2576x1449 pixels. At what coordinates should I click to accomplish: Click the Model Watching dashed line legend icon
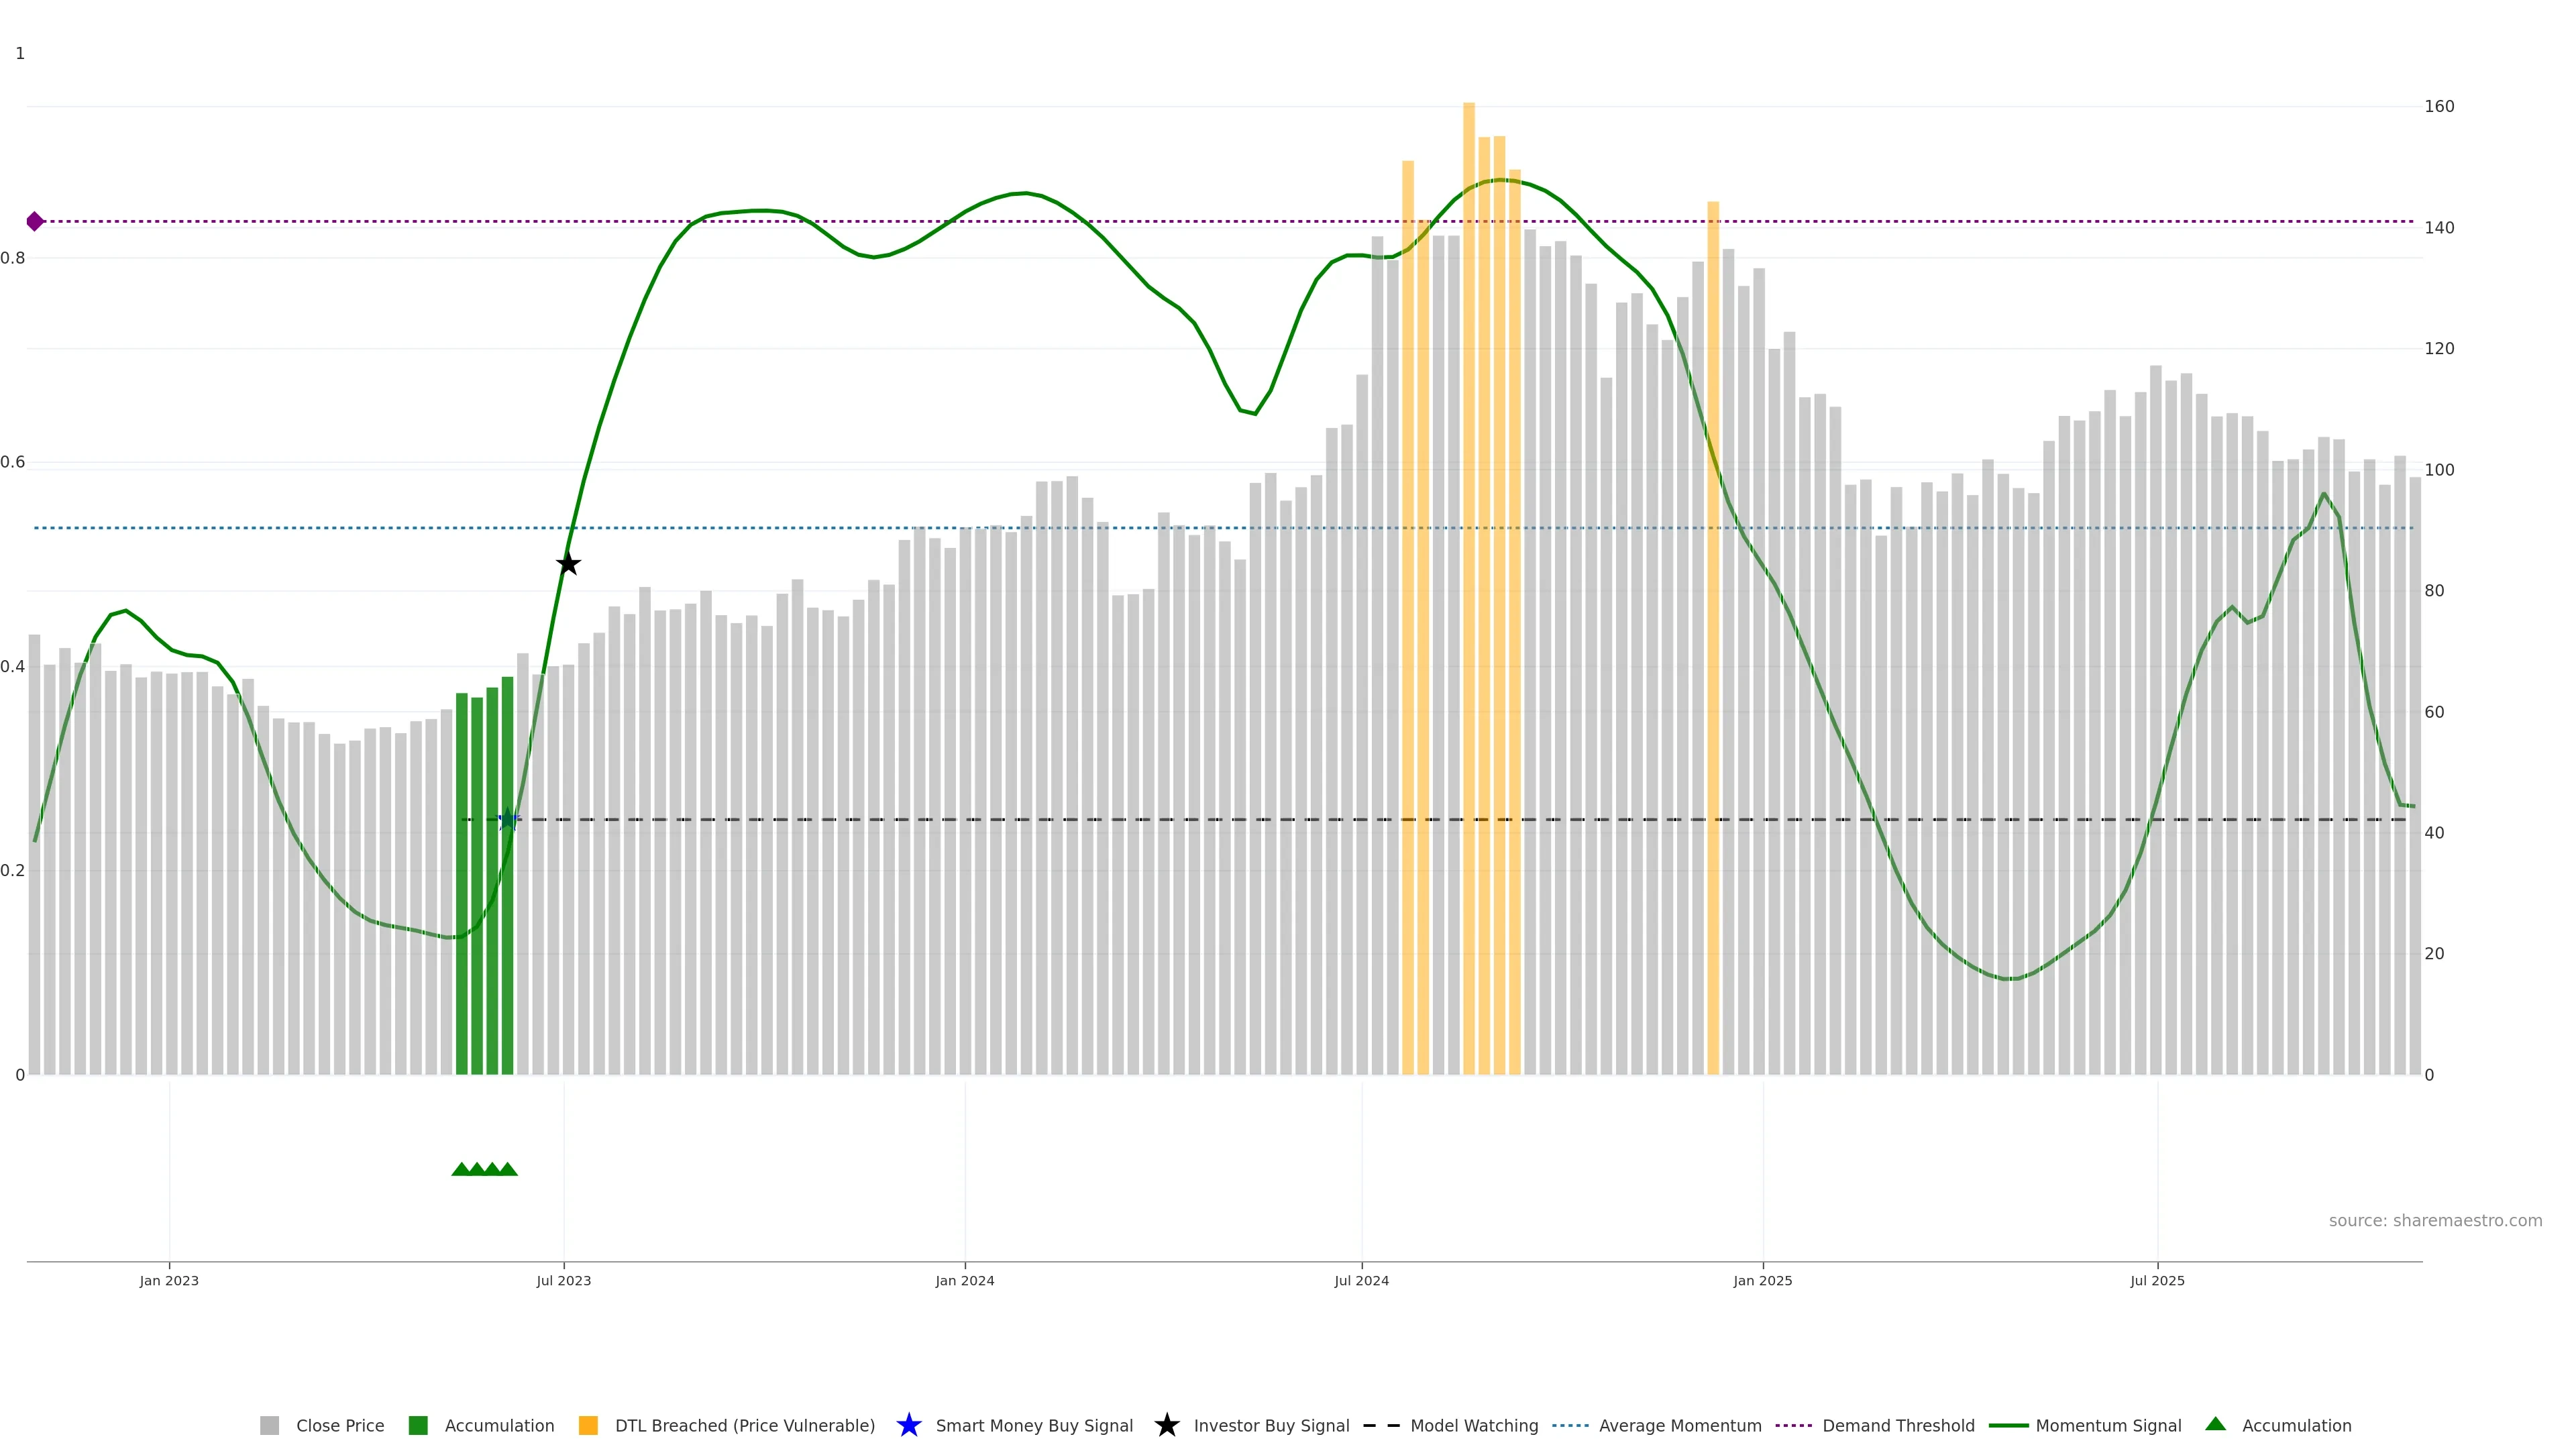pos(1381,1425)
